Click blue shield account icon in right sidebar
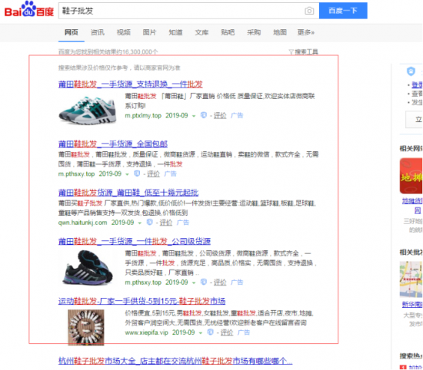423x370 pixels. pos(411,71)
